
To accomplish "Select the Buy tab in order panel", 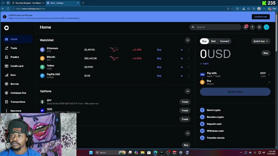I will (204, 41).
